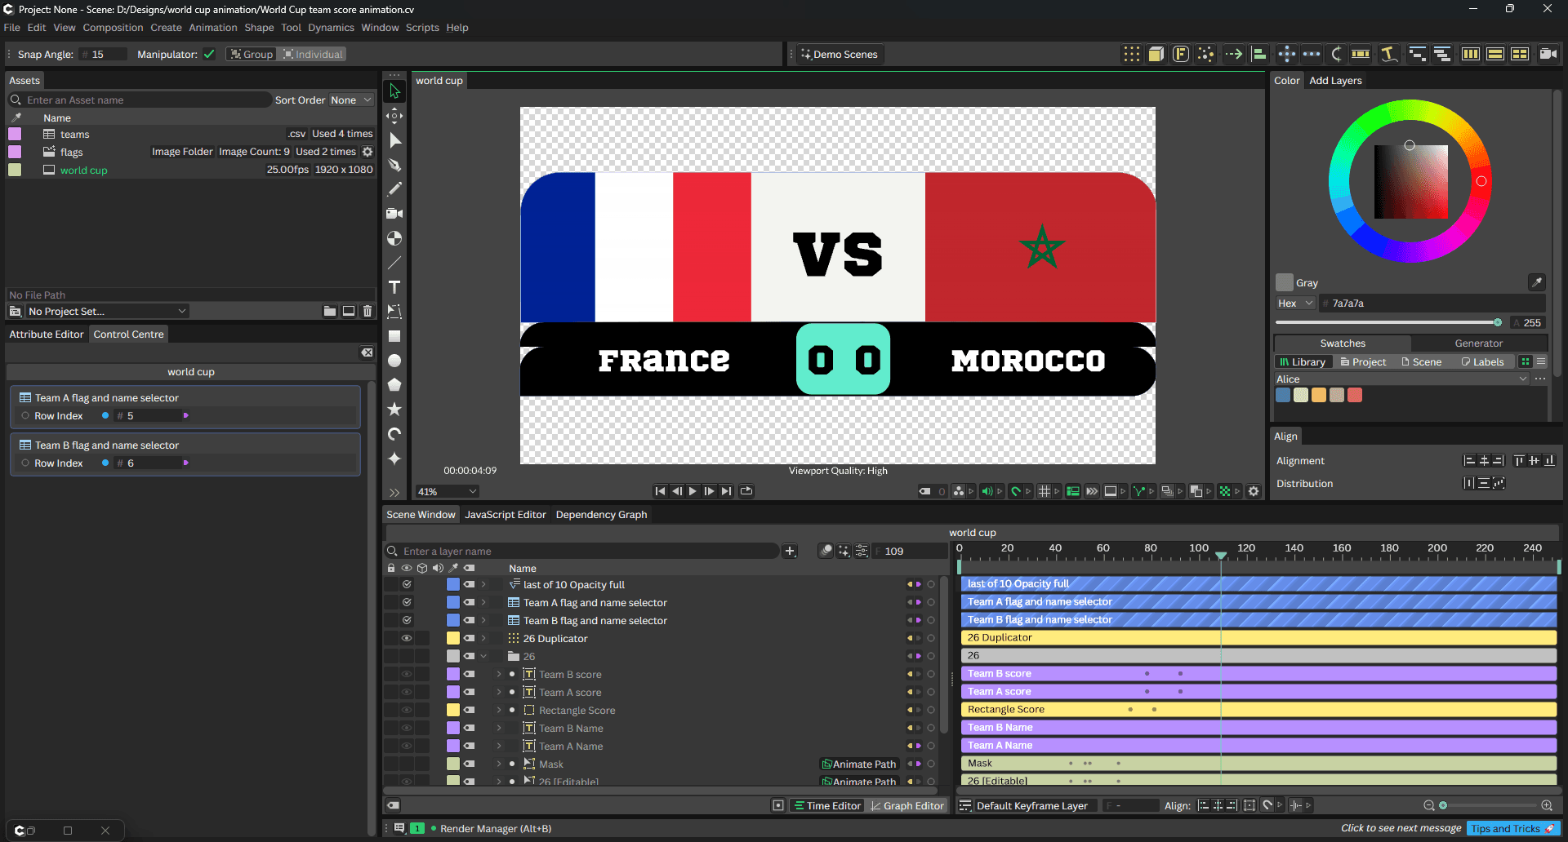This screenshot has width=1568, height=842.
Task: Click Animate Path on Mask layer
Action: tap(859, 764)
